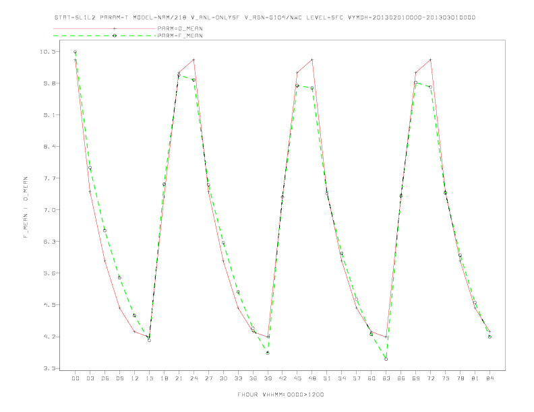
Task: Click the x-axis tick label 63
Action: click(386, 378)
